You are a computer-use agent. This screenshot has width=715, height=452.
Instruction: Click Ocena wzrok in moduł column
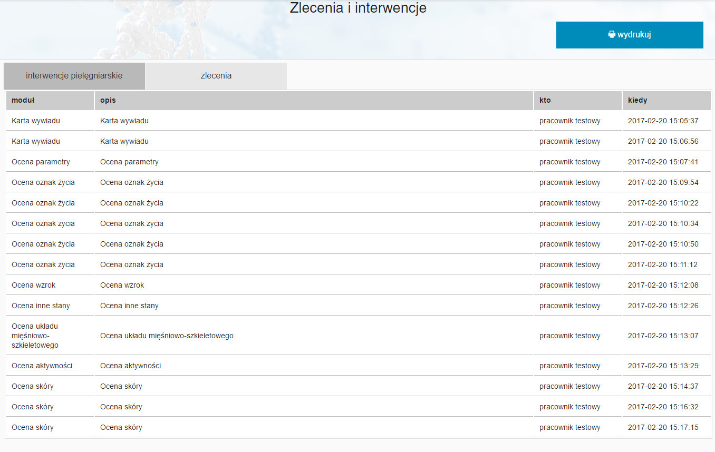(33, 285)
